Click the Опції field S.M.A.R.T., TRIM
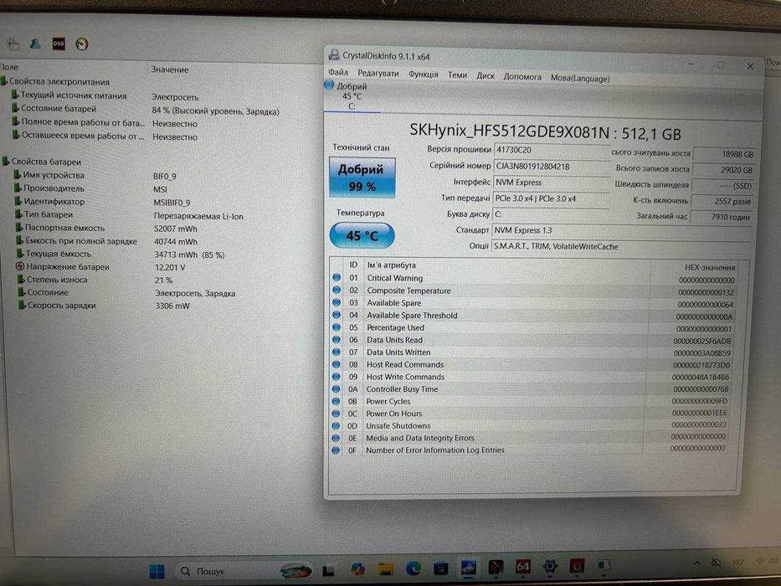Viewport: 781px width, 586px height. tap(620, 247)
